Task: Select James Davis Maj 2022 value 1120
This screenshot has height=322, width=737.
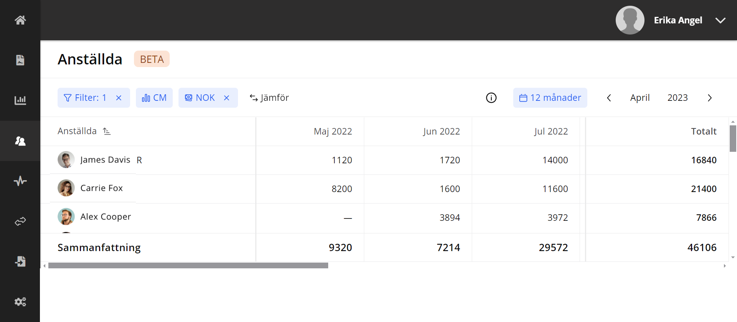Action: tap(342, 160)
